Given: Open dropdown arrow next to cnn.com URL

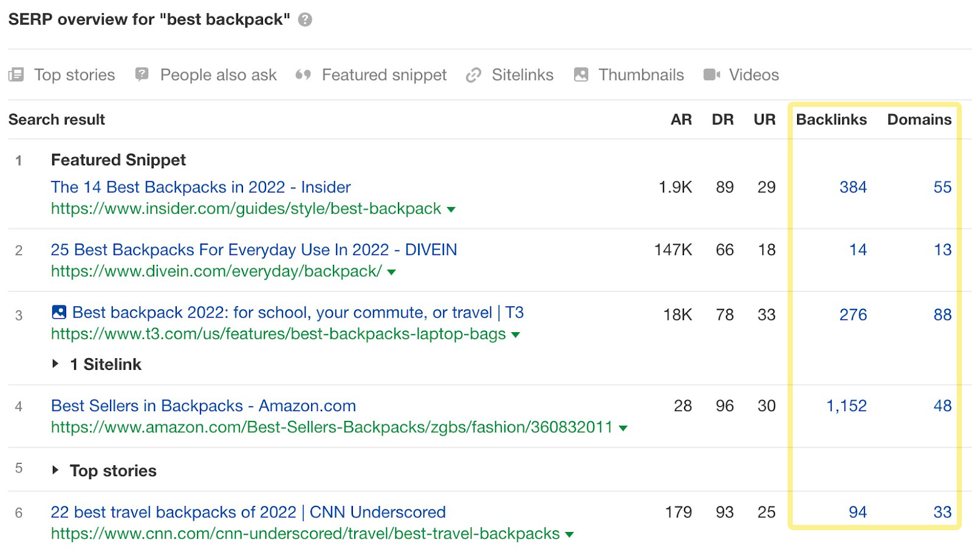Looking at the screenshot, I should [569, 534].
